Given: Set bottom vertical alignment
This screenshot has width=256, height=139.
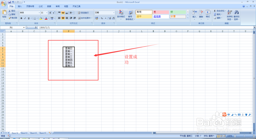Looking at the screenshot, I should tap(67, 13).
